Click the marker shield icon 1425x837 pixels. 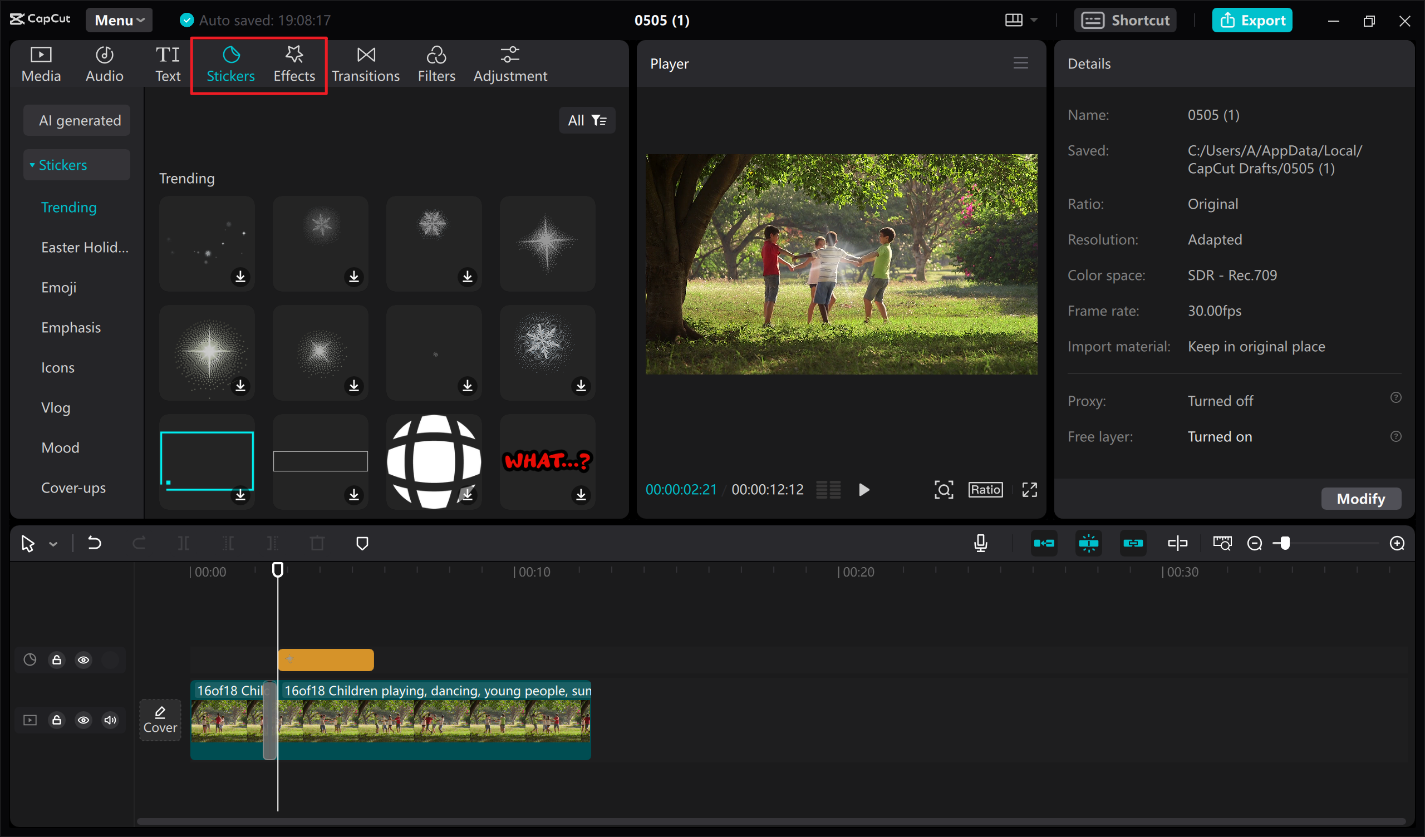coord(362,544)
